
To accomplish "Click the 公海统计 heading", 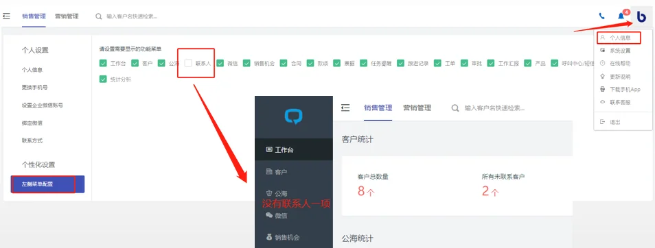I will coord(357,238).
